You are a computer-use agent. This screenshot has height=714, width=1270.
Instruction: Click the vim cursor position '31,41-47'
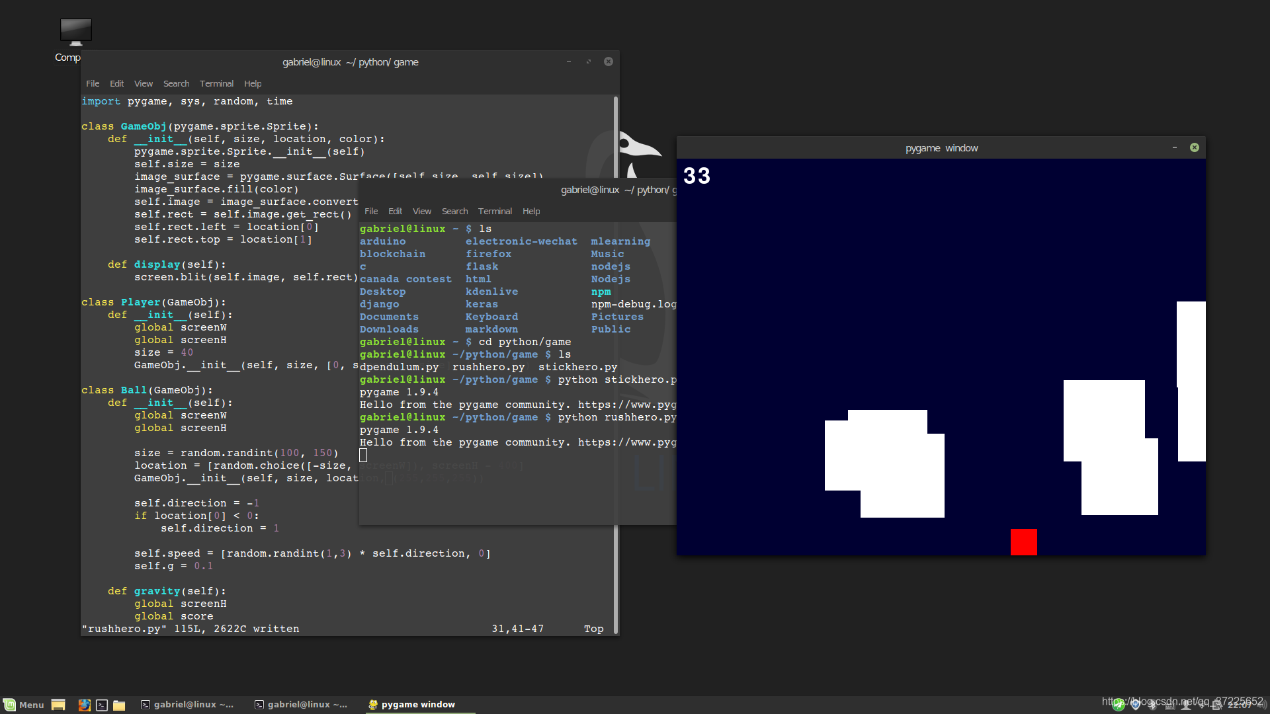point(518,629)
